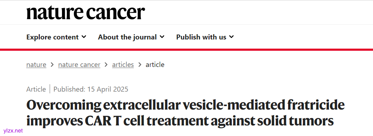Image resolution: width=373 pixels, height=136 pixels.
Task: Open the Explore content menu
Action: click(56, 37)
